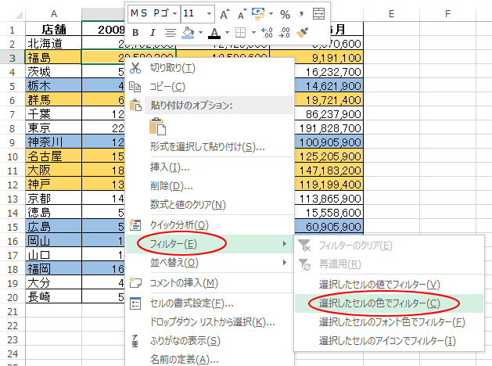The image size is (492, 366).
Task: Click the Bold button in mini toolbar
Action: [135, 32]
